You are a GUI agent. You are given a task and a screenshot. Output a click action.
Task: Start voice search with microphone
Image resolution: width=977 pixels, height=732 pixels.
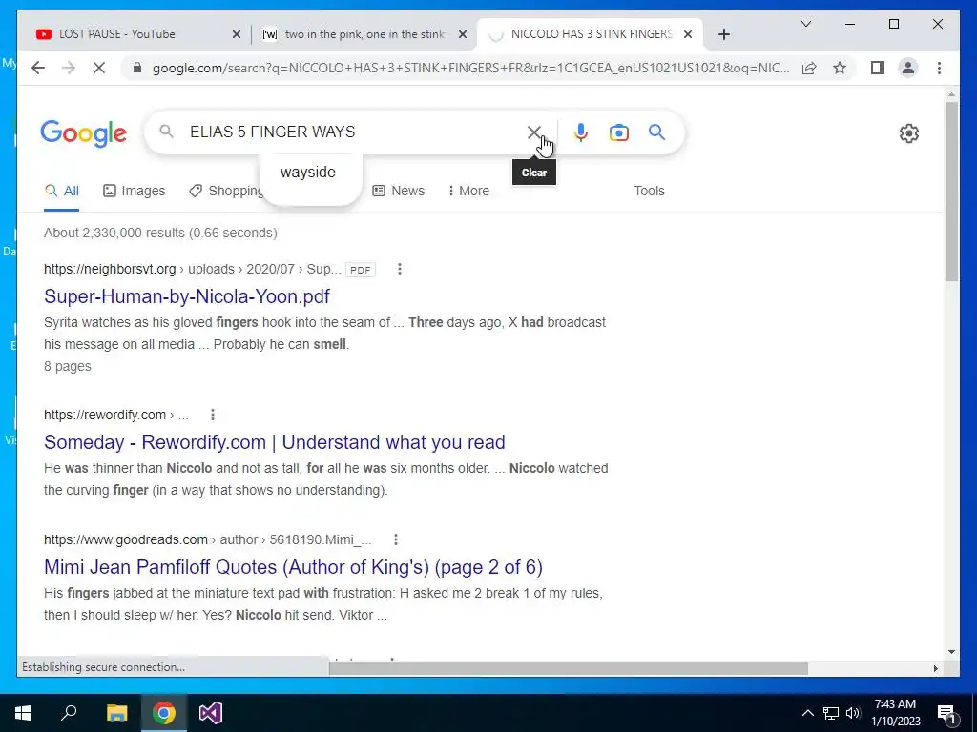[581, 132]
